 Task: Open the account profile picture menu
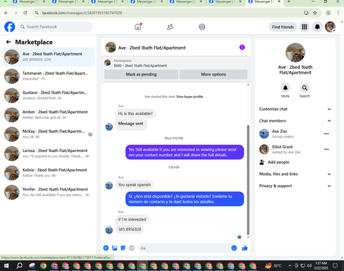[330, 27]
